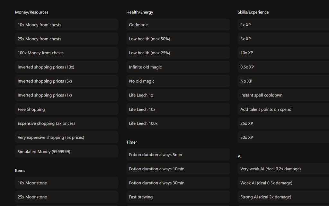Select 100x Money from chests option
Screen dimensions: 329x206
tap(67, 53)
